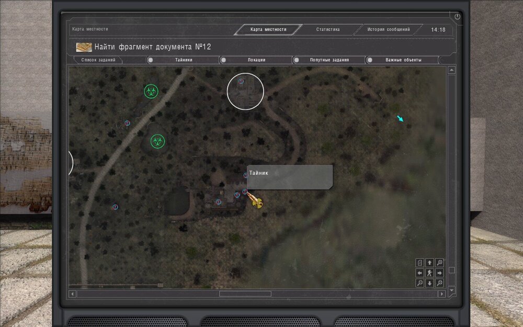Pan the map left with the left arrow

[x=419, y=273]
